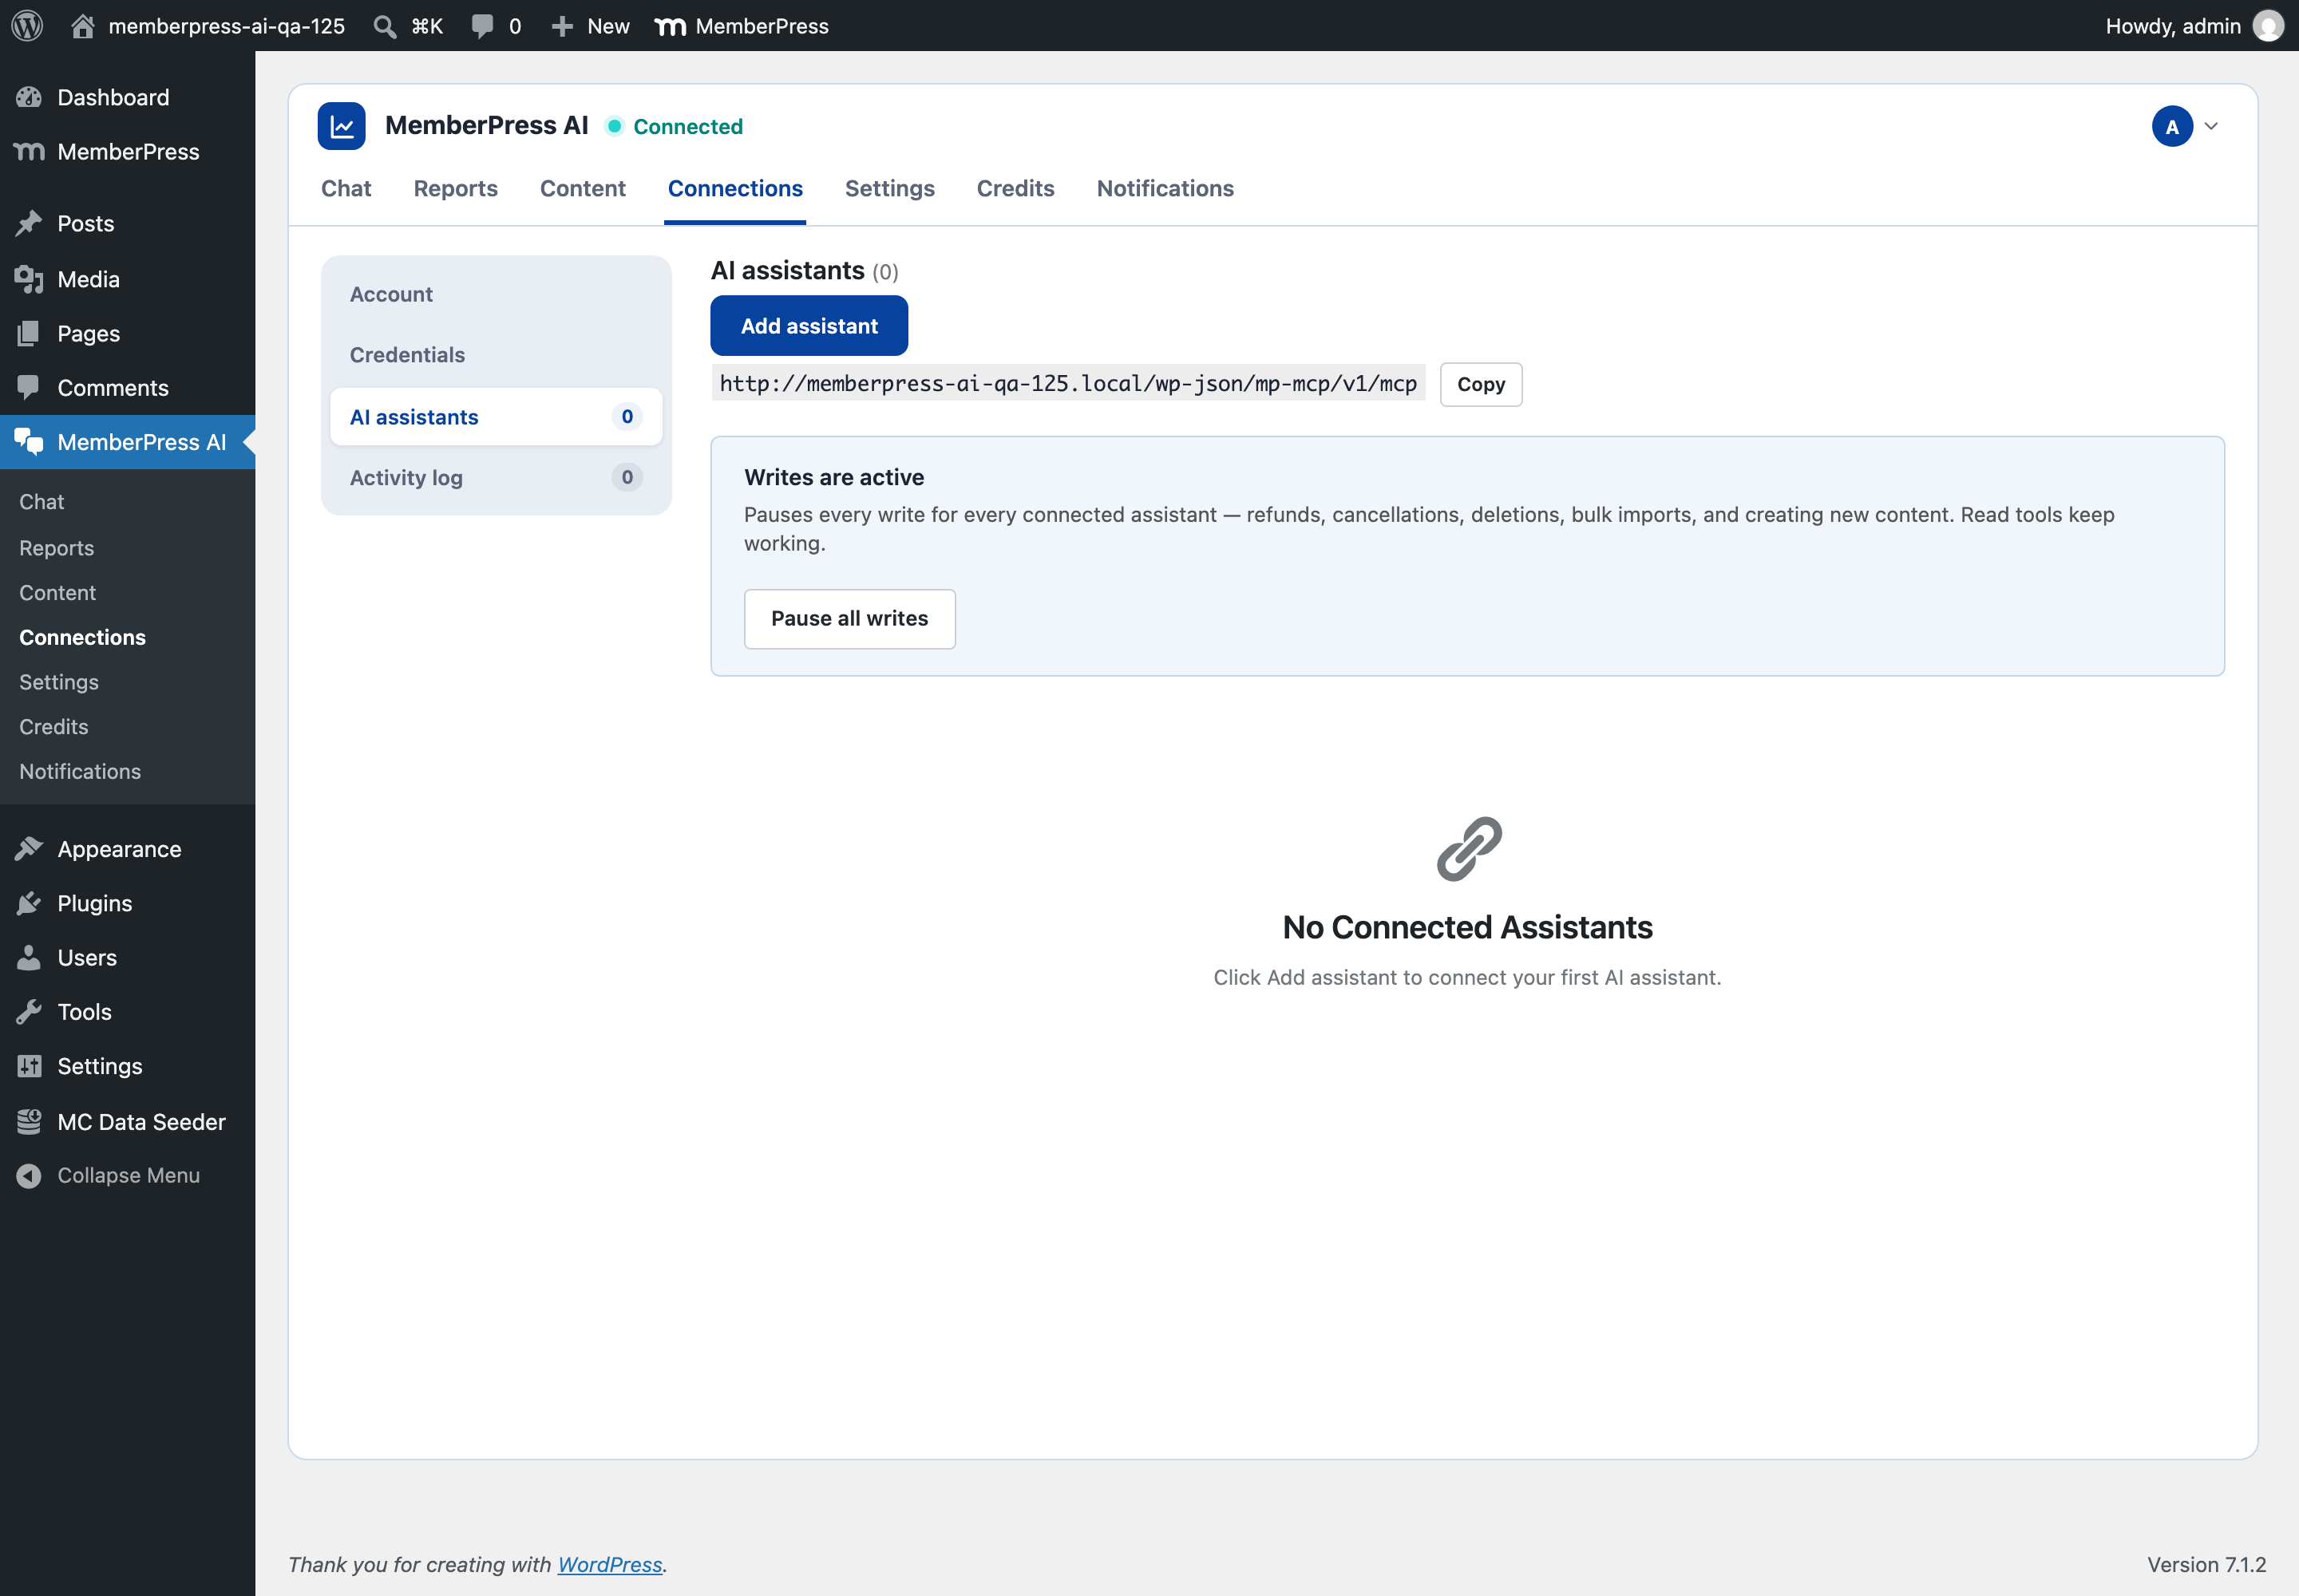This screenshot has height=1596, width=2299.
Task: Click the admin avatar in top bar
Action: [x=2268, y=26]
